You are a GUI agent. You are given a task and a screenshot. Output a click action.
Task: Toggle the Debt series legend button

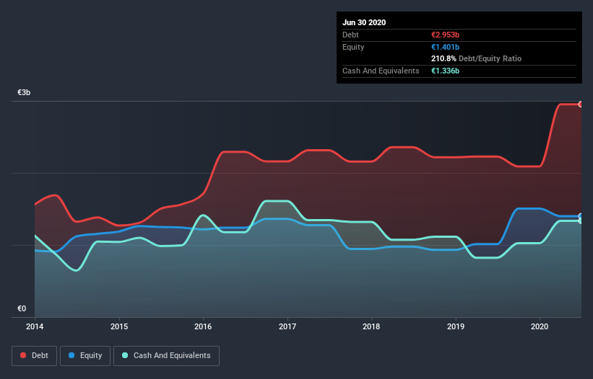click(x=34, y=356)
